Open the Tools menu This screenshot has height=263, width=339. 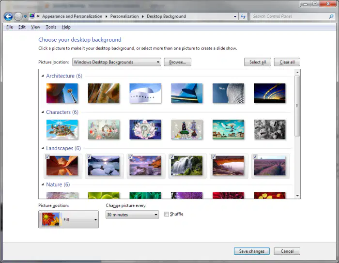click(x=51, y=27)
